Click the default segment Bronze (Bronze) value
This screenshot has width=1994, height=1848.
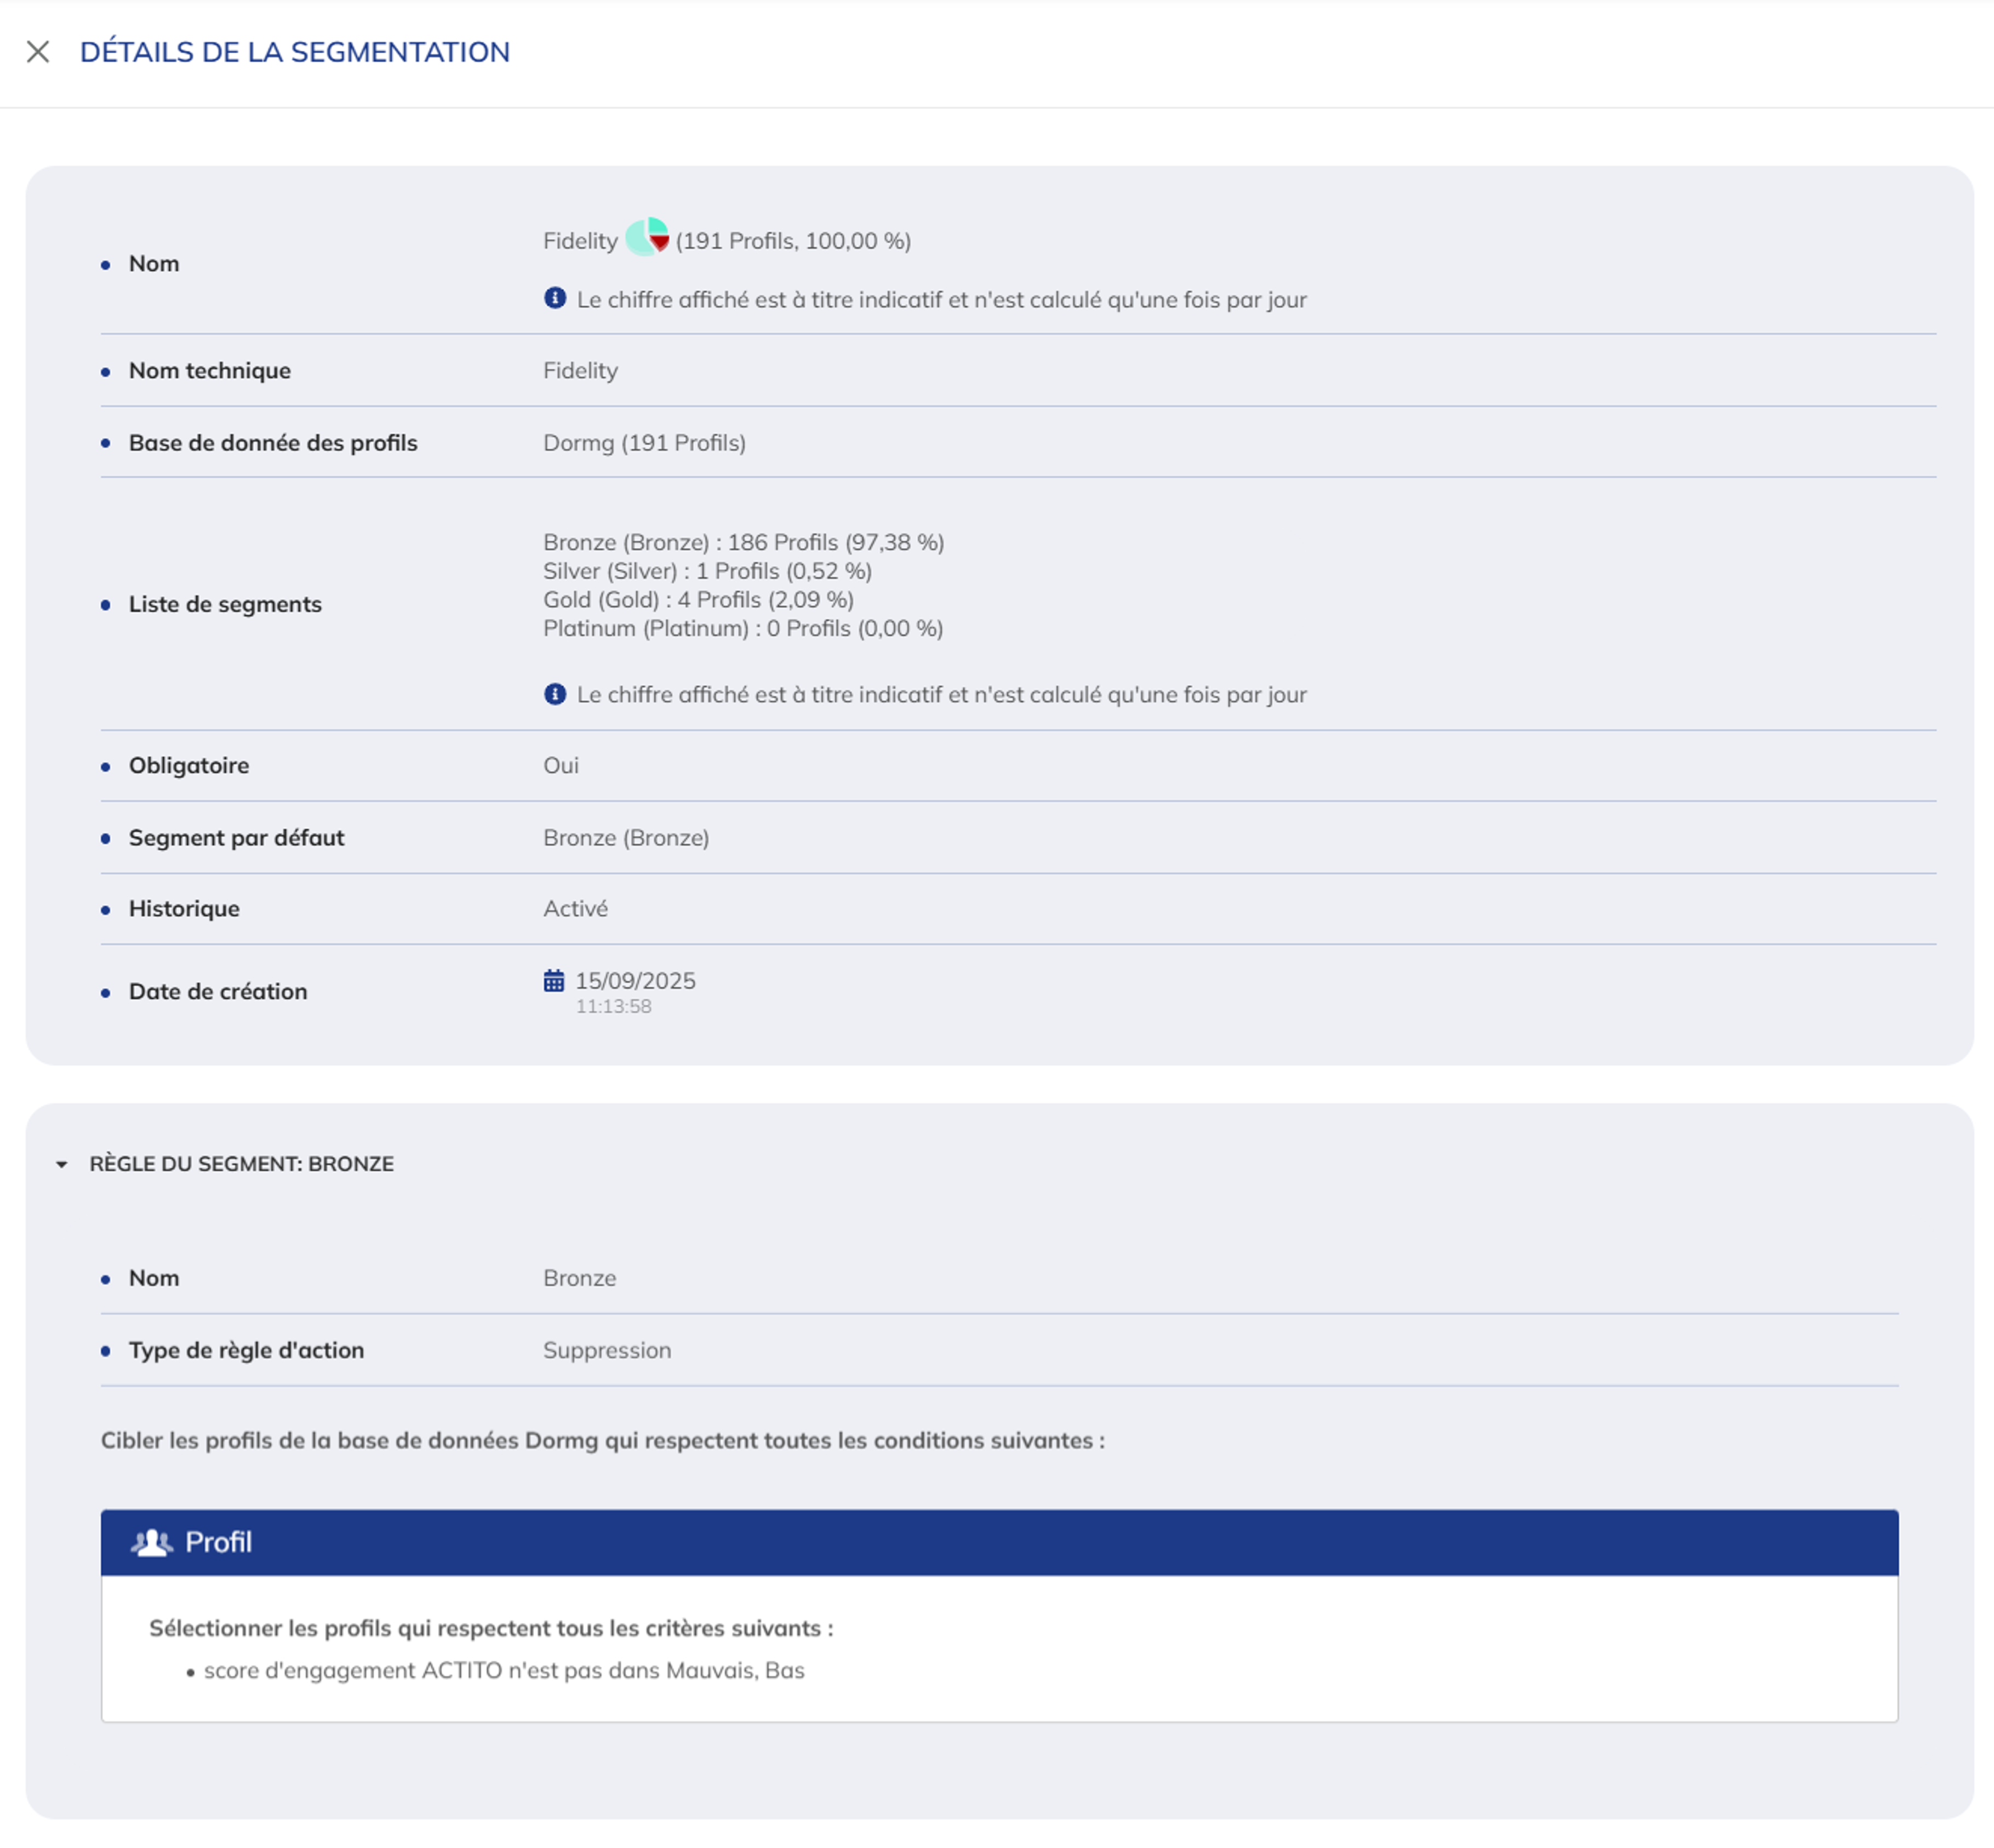point(626,838)
